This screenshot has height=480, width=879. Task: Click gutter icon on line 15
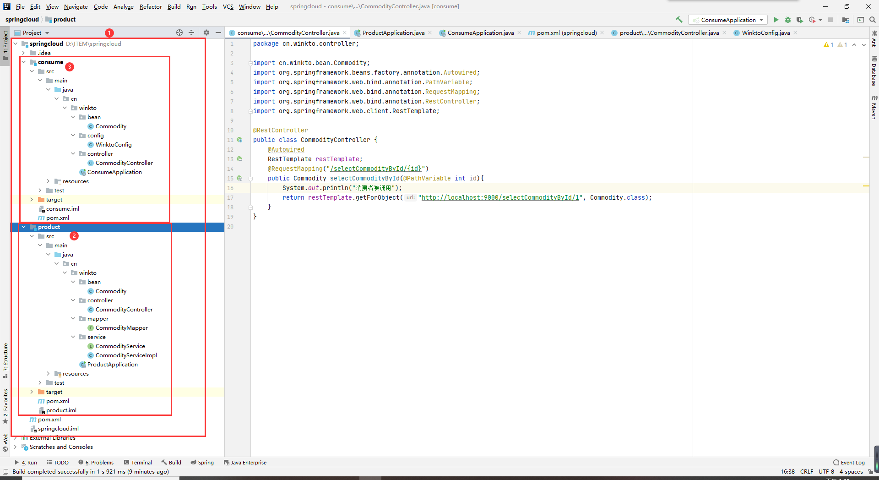coord(239,178)
